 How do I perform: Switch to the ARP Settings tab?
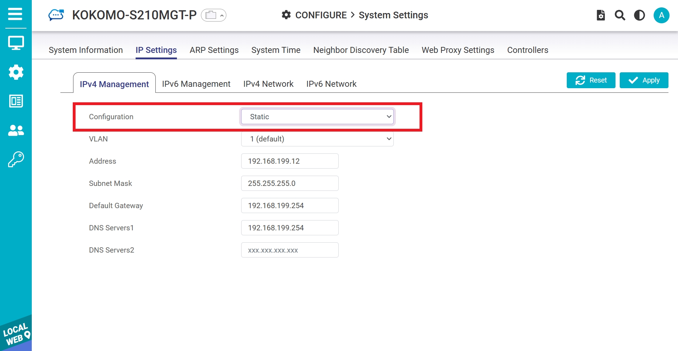click(214, 50)
